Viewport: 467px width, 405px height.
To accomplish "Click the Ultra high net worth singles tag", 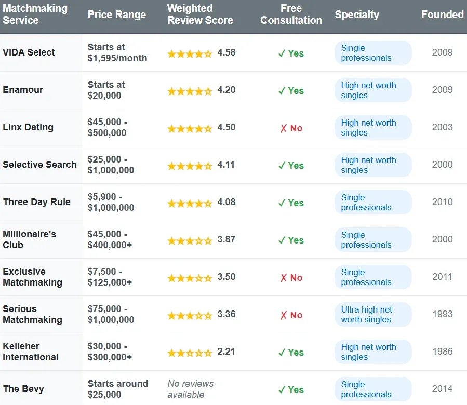I will point(372,315).
